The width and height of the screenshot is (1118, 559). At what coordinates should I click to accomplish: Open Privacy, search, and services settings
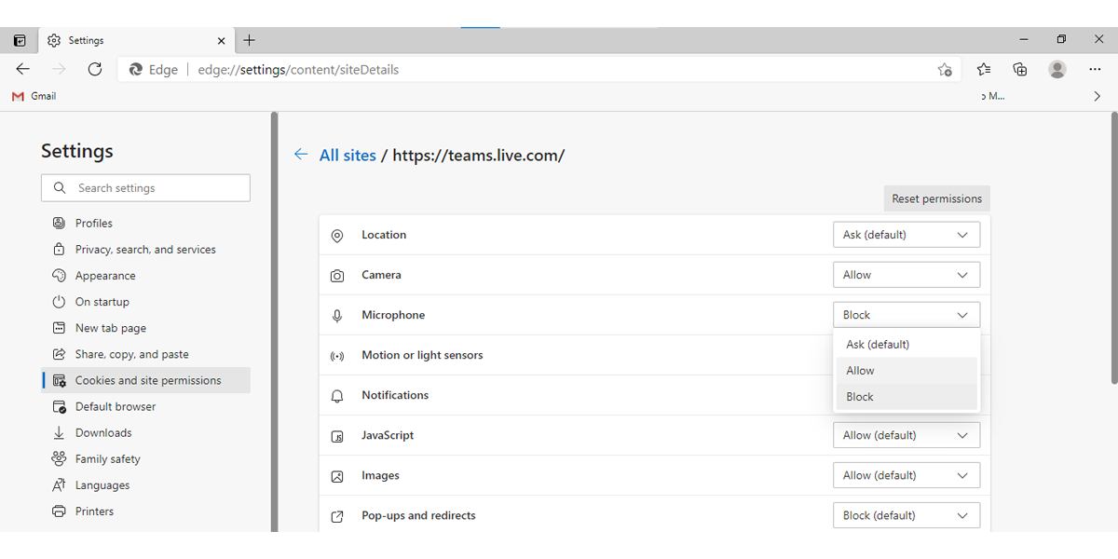(145, 250)
